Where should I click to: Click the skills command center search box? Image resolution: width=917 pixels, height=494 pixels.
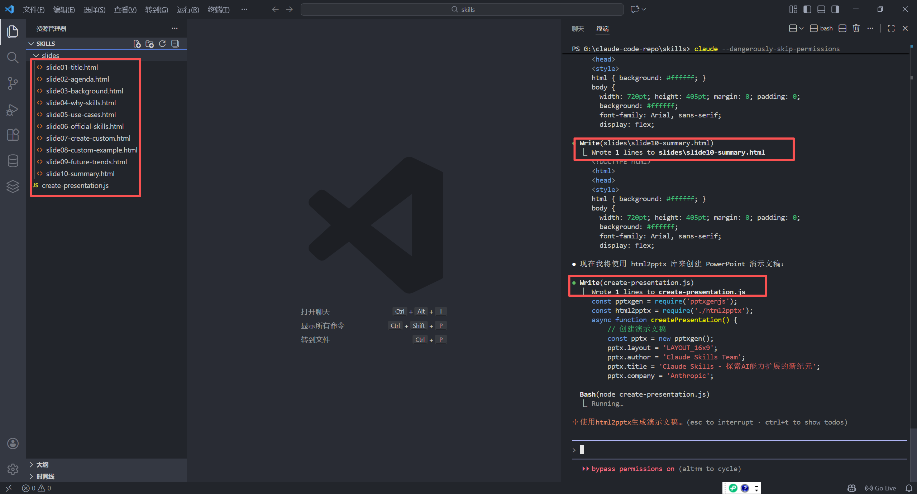point(462,9)
